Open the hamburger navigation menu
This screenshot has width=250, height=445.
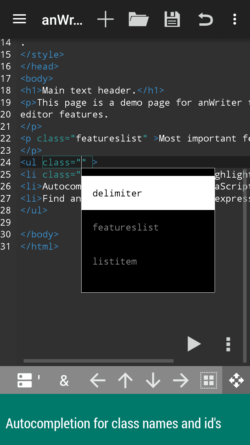pos(19,19)
